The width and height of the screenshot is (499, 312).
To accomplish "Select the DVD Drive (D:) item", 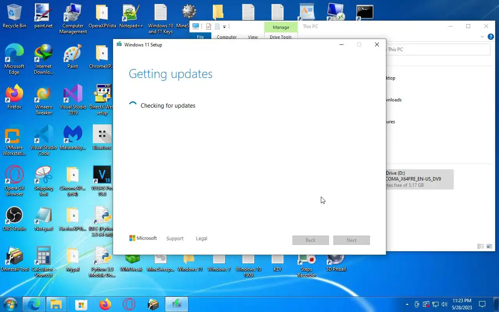I will [x=419, y=179].
